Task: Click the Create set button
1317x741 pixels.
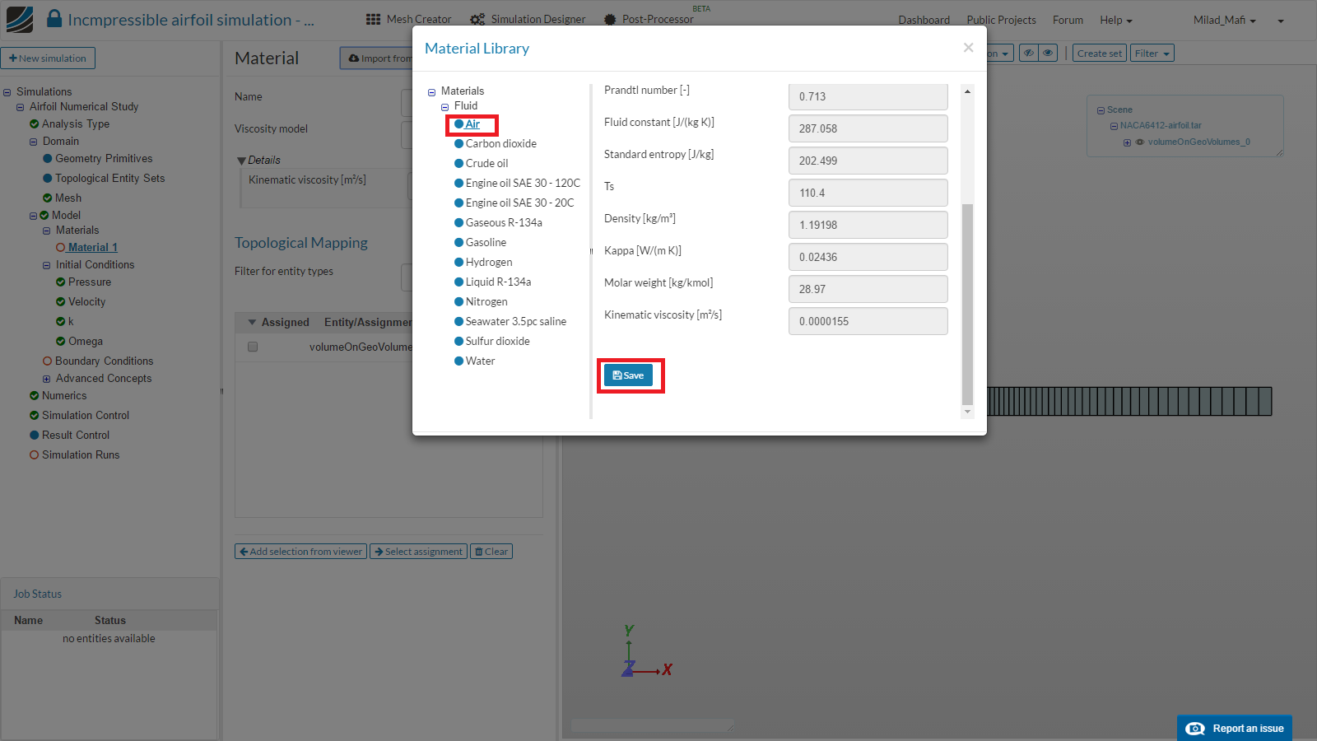Action: pos(1099,54)
